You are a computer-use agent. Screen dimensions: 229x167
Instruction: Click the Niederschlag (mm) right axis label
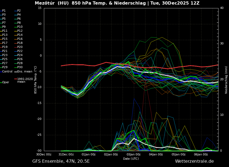(x=226, y=80)
